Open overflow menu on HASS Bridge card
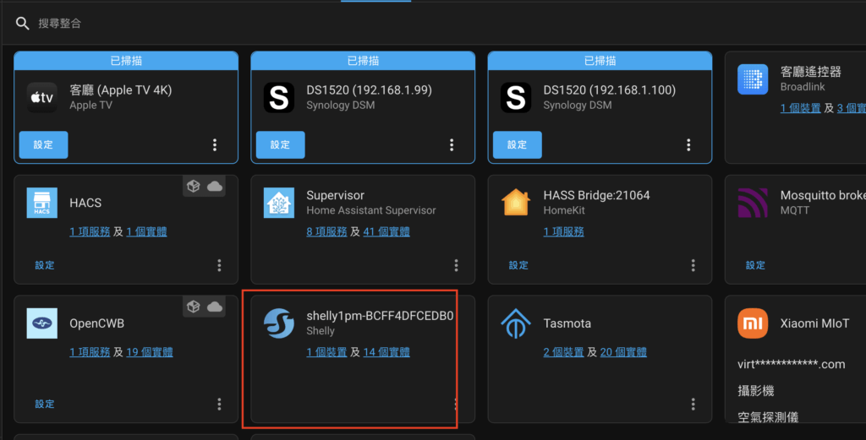 [x=693, y=266]
